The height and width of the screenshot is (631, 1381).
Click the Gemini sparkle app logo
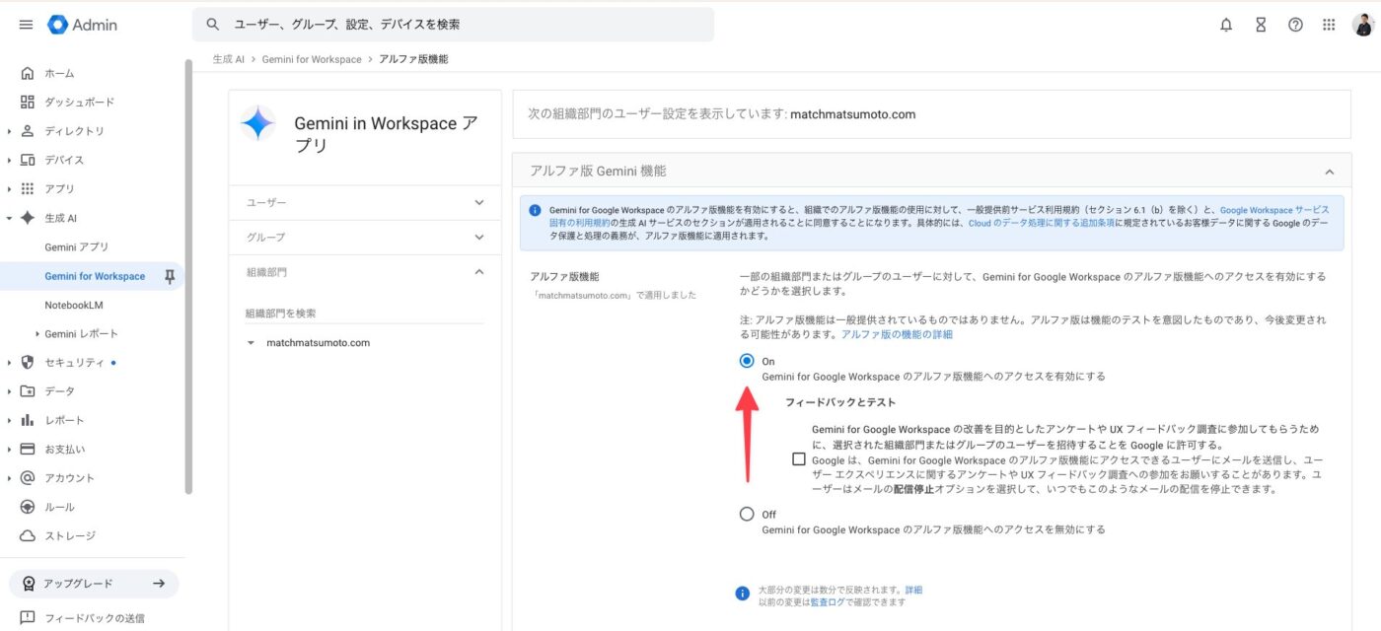(x=257, y=124)
